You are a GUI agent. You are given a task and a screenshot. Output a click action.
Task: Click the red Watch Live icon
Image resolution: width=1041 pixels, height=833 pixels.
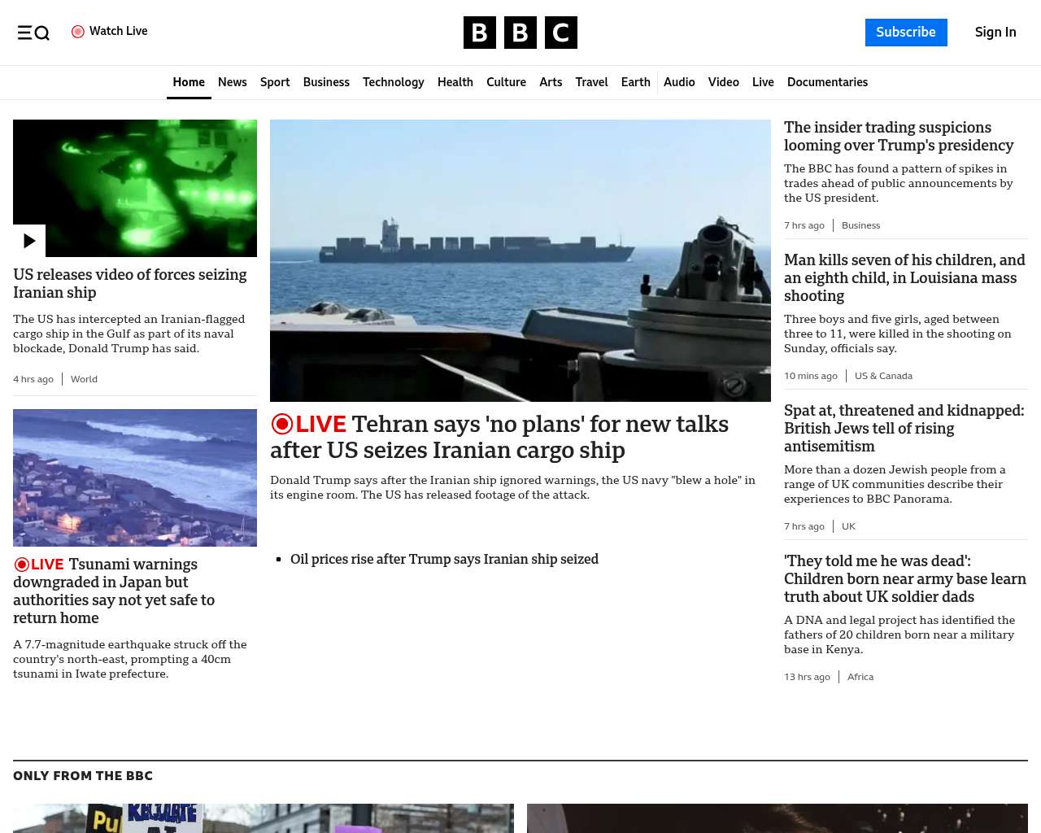[x=78, y=32]
